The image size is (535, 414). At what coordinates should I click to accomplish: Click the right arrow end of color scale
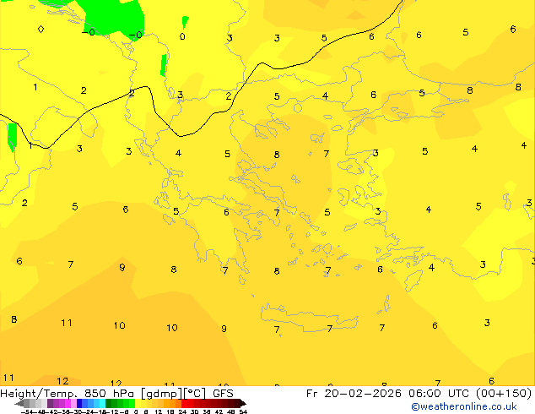coord(243,403)
